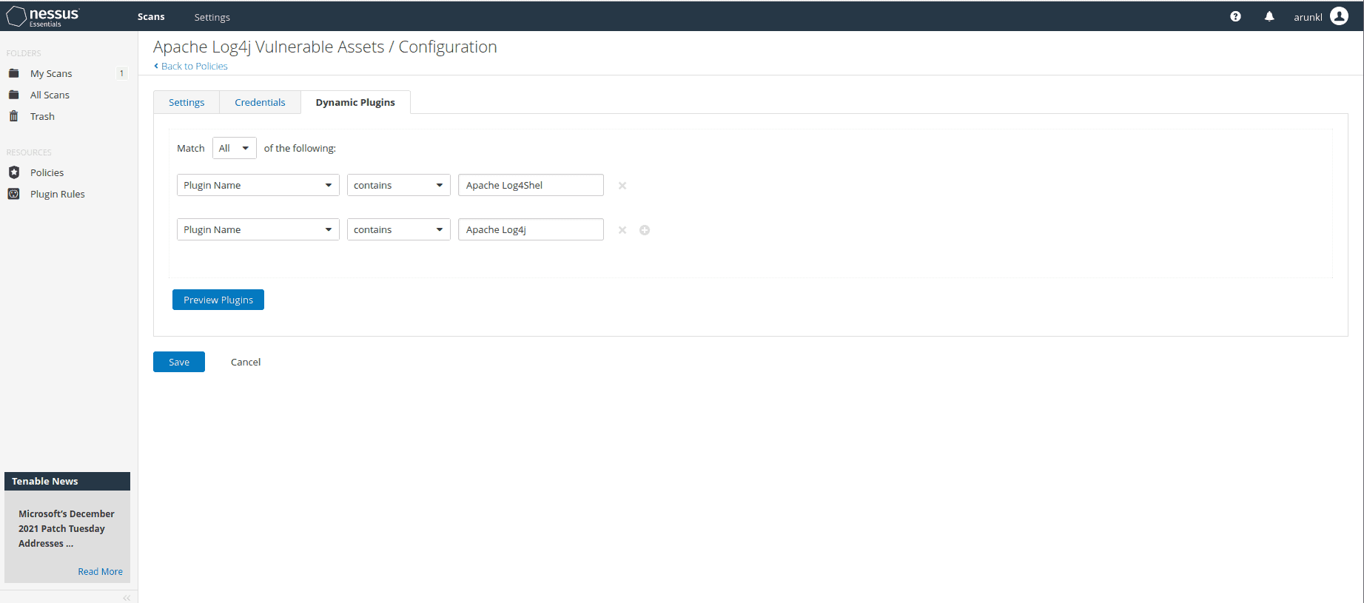Select the Dynamic Plugins tab

point(355,102)
